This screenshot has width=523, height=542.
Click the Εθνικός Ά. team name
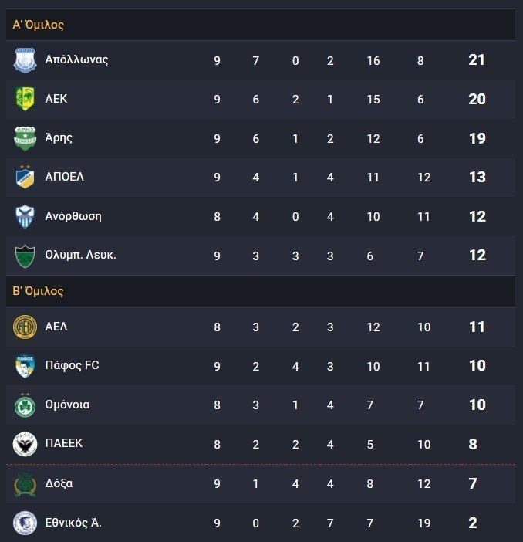click(73, 522)
